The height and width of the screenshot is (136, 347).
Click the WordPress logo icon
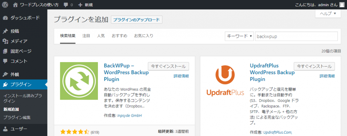[x=5, y=5]
